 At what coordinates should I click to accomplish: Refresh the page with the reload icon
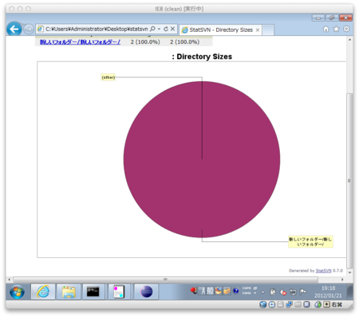166,29
